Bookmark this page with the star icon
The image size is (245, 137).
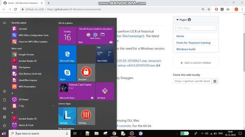point(209,9)
